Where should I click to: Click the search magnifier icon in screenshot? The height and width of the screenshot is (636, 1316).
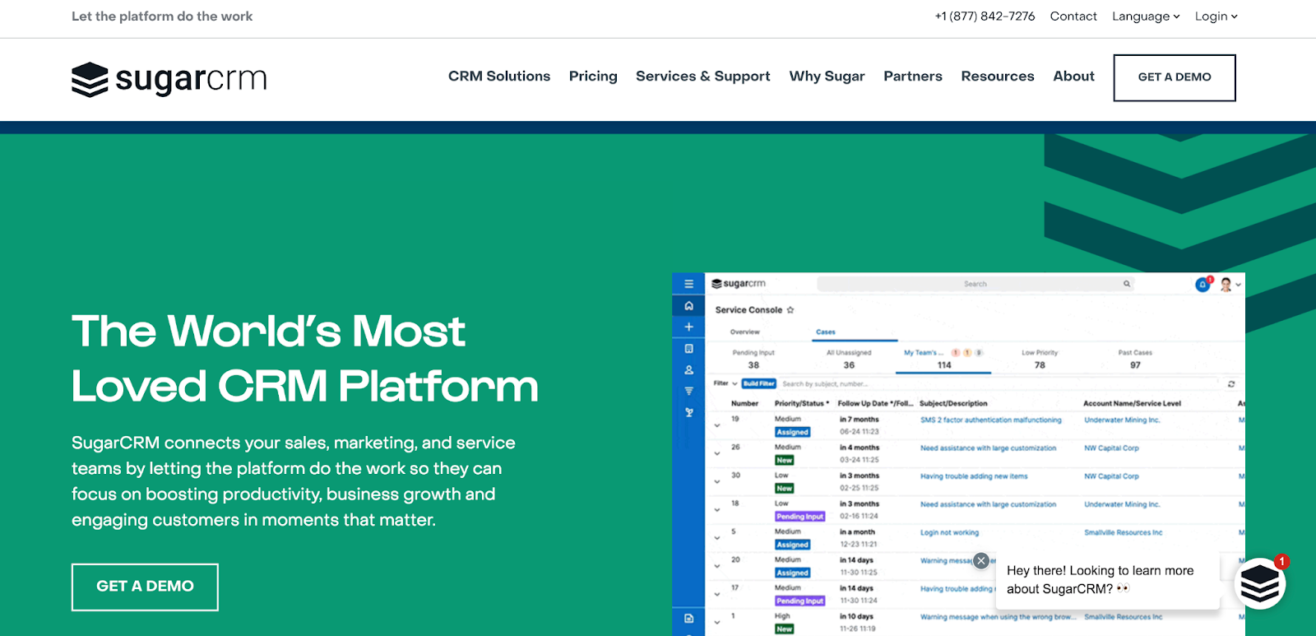coord(1127,284)
